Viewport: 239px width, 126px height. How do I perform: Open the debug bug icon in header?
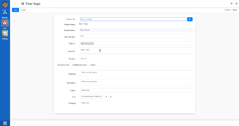[231, 3]
